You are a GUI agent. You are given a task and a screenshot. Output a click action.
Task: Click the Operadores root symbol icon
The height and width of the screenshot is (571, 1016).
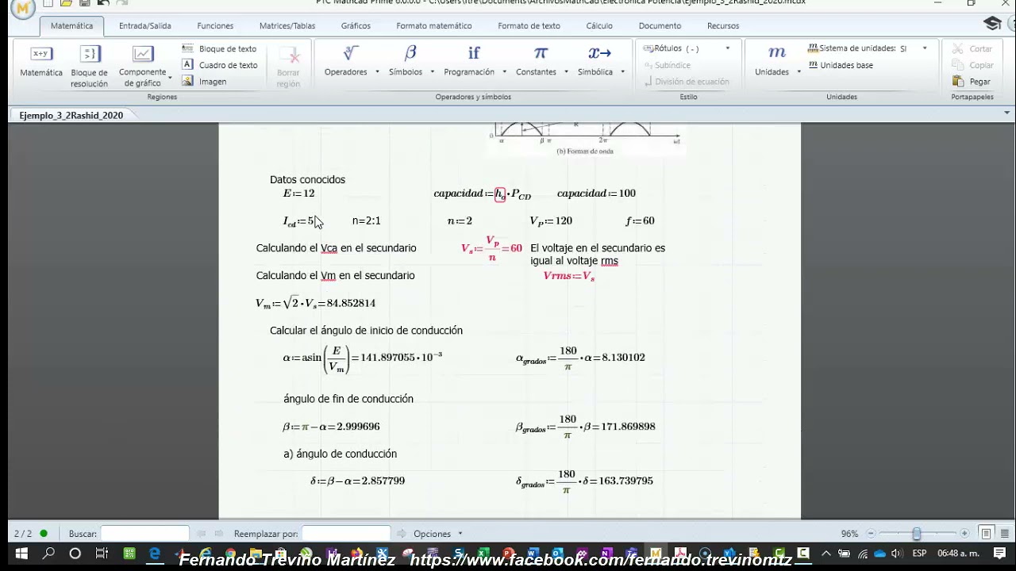pyautogui.click(x=350, y=53)
